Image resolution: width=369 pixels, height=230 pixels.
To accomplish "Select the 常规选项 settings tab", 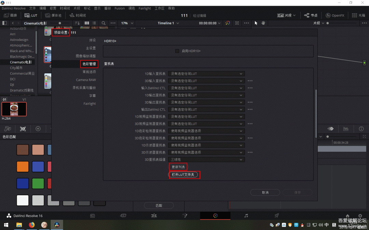I will [x=89, y=72].
